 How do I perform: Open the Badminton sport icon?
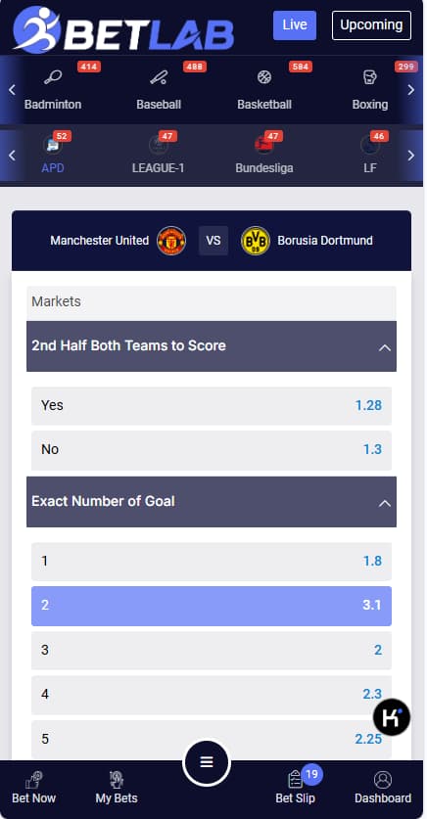(53, 77)
